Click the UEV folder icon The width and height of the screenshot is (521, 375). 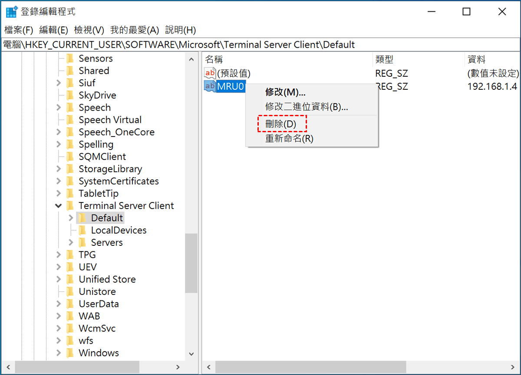tap(70, 267)
